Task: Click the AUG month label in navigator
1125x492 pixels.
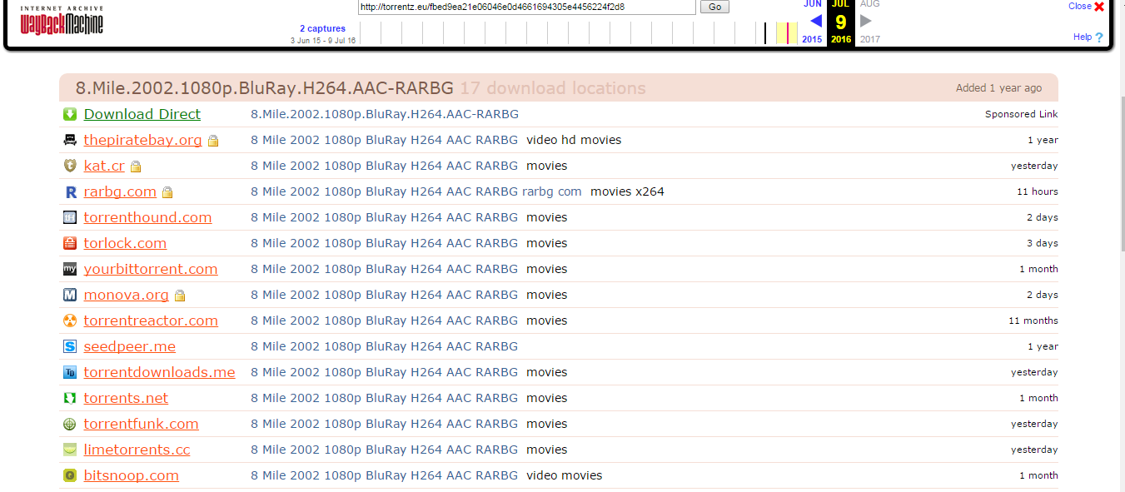Action: pyautogui.click(x=869, y=4)
